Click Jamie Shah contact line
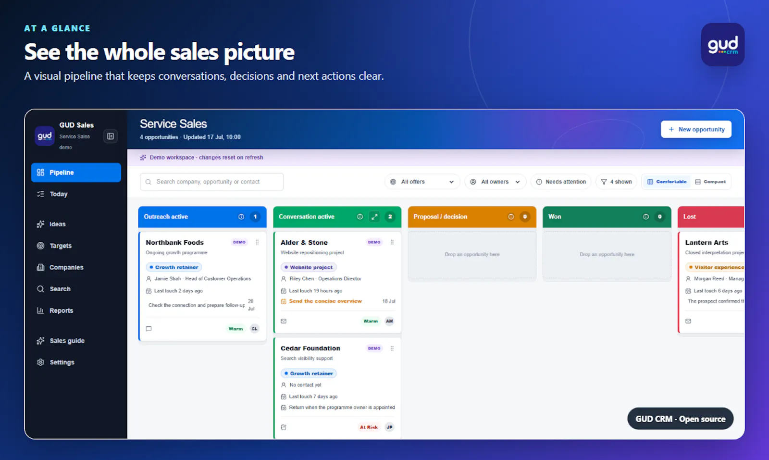The image size is (769, 460). [198, 279]
